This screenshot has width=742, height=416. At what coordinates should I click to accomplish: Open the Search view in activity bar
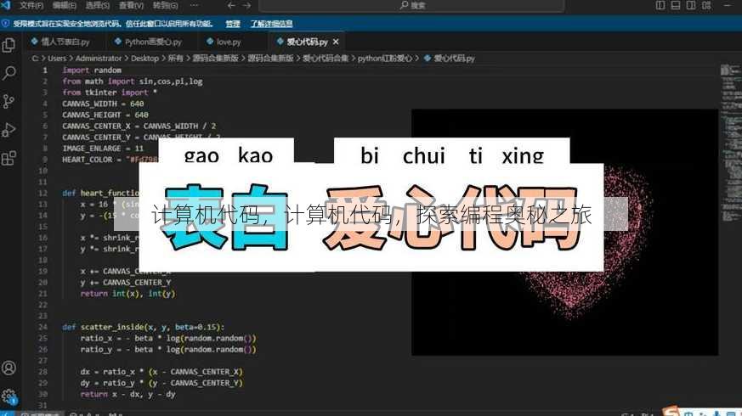click(8, 73)
